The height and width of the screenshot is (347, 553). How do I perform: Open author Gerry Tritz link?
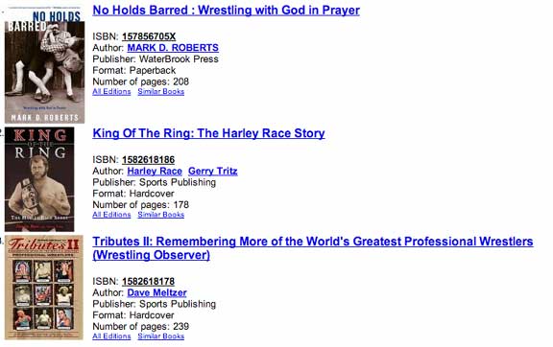coord(213,171)
